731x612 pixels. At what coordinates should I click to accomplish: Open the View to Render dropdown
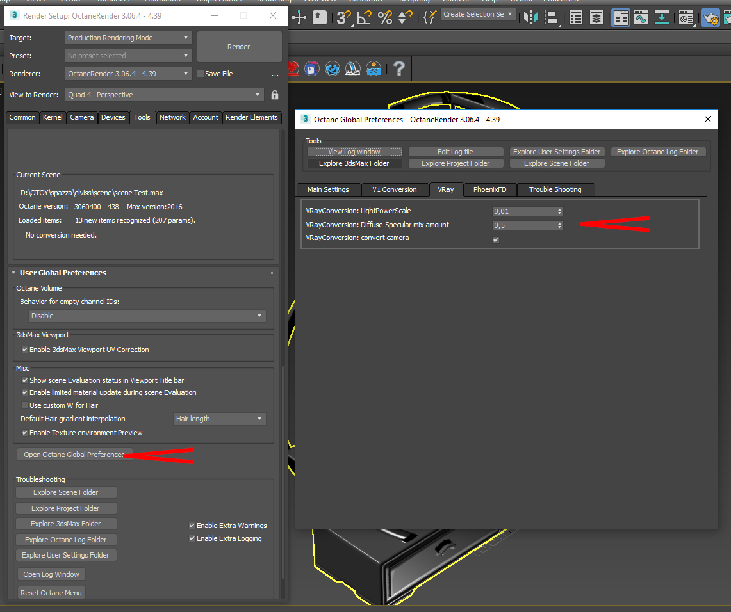tap(164, 95)
